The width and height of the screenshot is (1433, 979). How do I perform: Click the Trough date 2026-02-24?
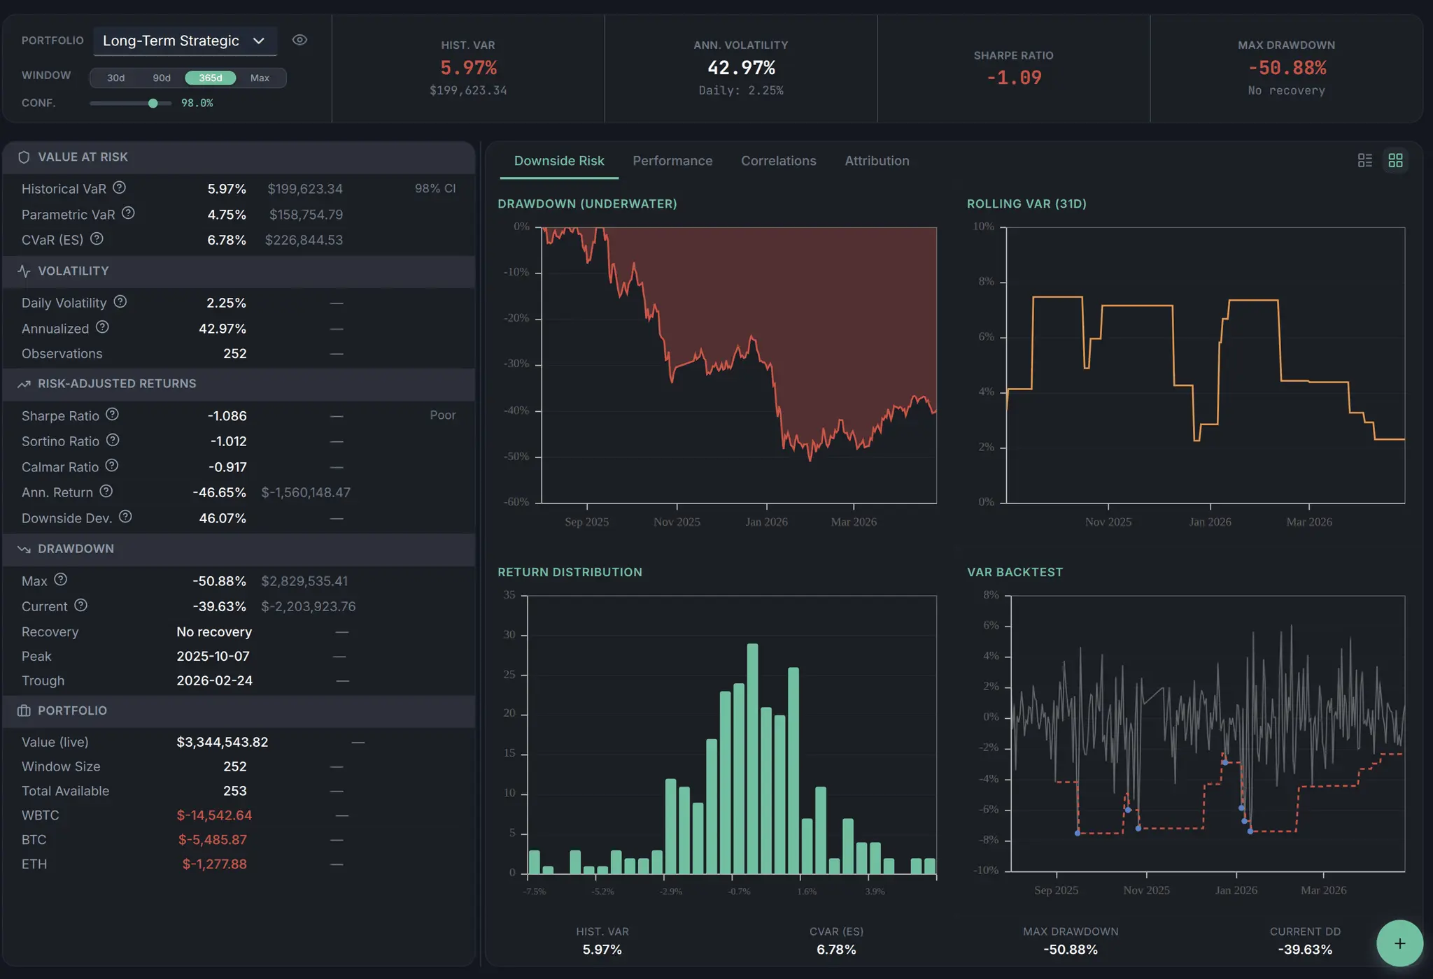tap(214, 681)
